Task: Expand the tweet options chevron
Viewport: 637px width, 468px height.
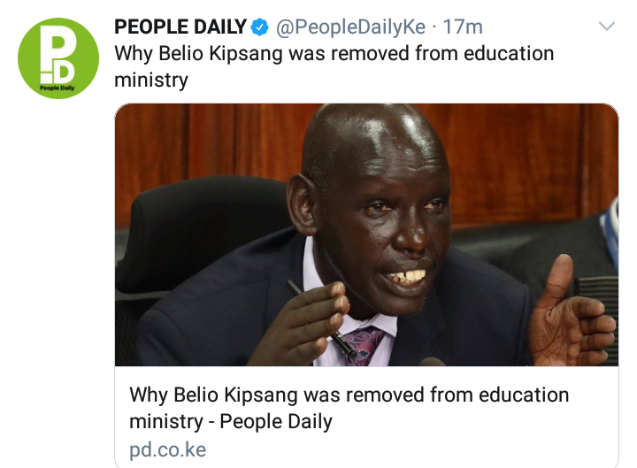Action: pos(607,27)
